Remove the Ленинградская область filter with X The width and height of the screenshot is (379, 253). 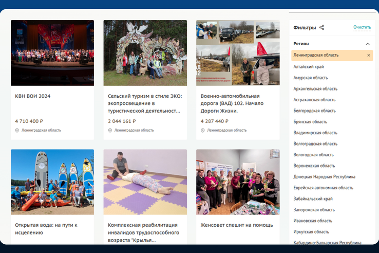[x=368, y=56]
